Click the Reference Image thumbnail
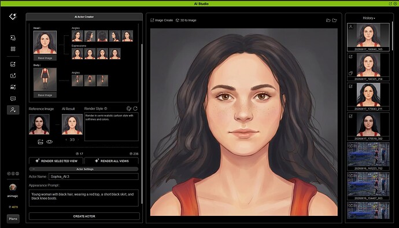 39,124
